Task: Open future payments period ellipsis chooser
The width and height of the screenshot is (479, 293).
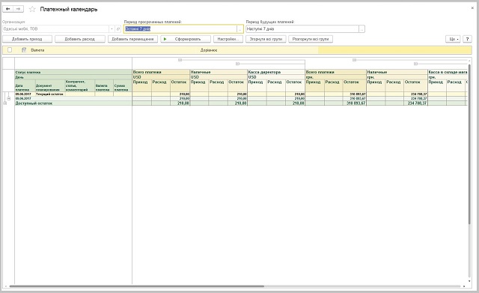Action: tap(361, 29)
